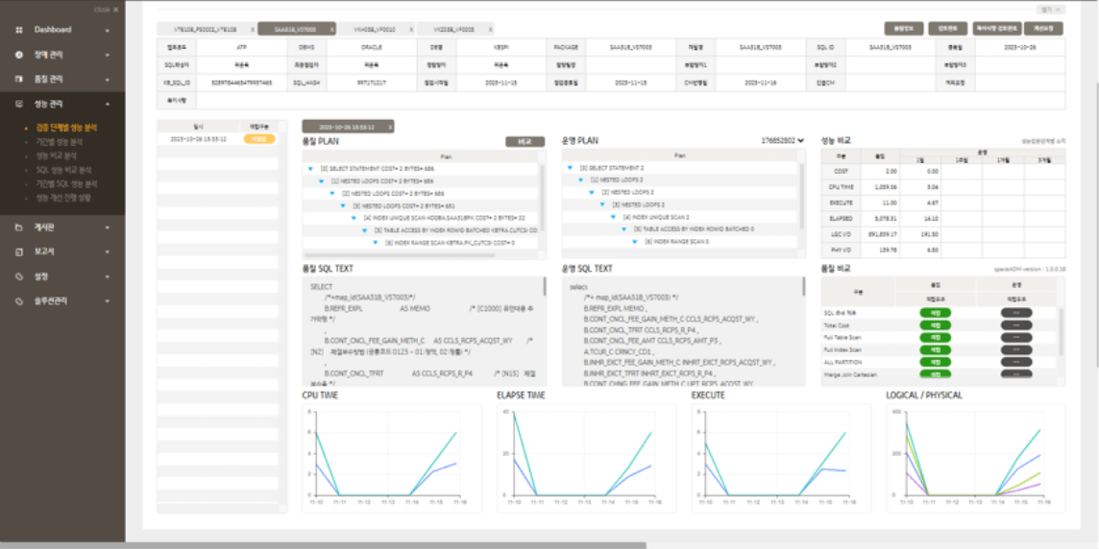Click the 비교 button beside 품질 PLAN

pos(525,141)
